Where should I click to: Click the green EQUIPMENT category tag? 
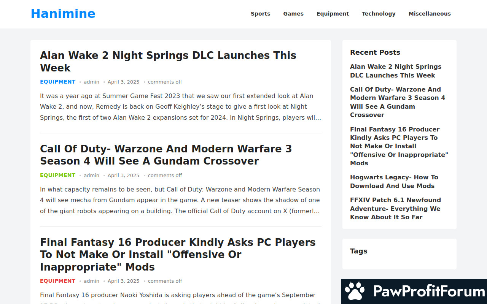click(57, 175)
